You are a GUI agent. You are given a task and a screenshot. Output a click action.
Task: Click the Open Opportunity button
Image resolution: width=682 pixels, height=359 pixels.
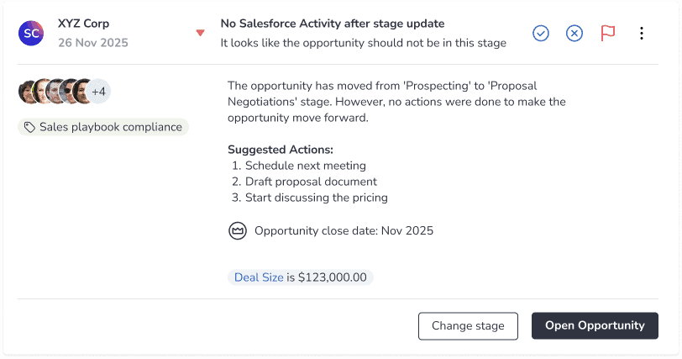tap(595, 326)
